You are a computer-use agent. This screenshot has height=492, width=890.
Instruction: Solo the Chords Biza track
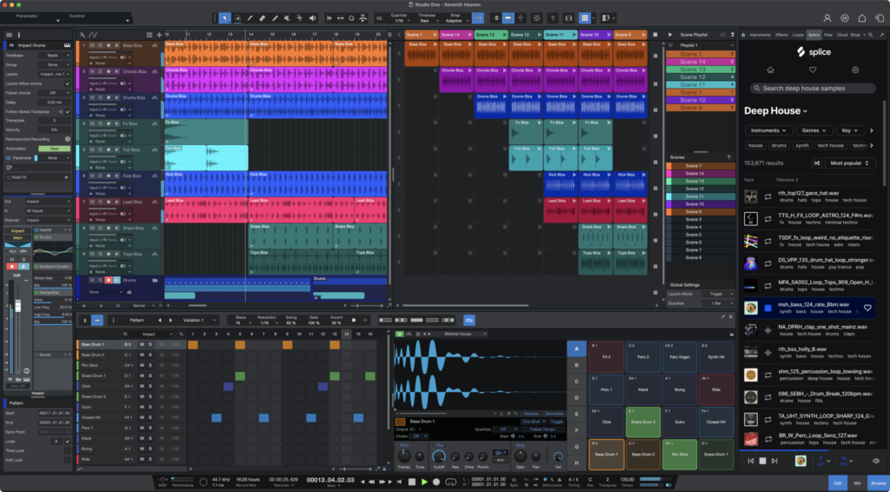click(99, 71)
